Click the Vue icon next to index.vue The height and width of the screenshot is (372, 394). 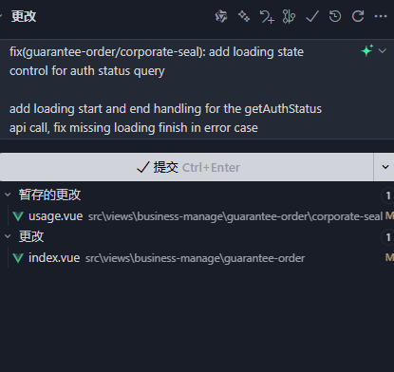[18, 258]
